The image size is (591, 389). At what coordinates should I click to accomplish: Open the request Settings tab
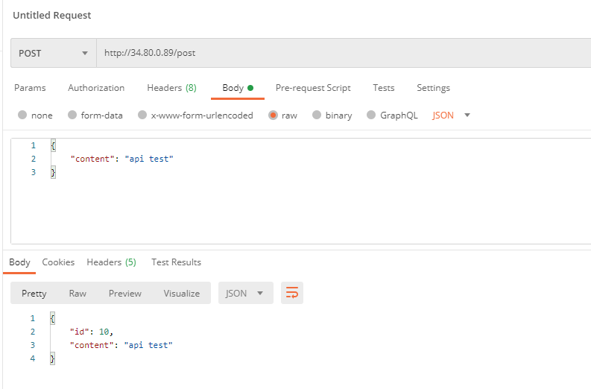(x=433, y=88)
